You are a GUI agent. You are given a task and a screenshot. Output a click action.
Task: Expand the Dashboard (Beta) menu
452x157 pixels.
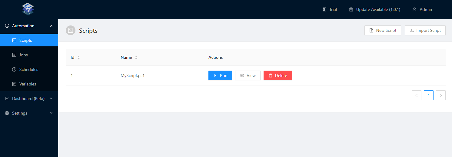click(29, 99)
